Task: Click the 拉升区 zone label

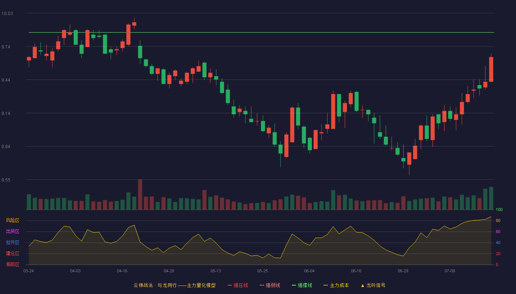Action: tap(13, 243)
